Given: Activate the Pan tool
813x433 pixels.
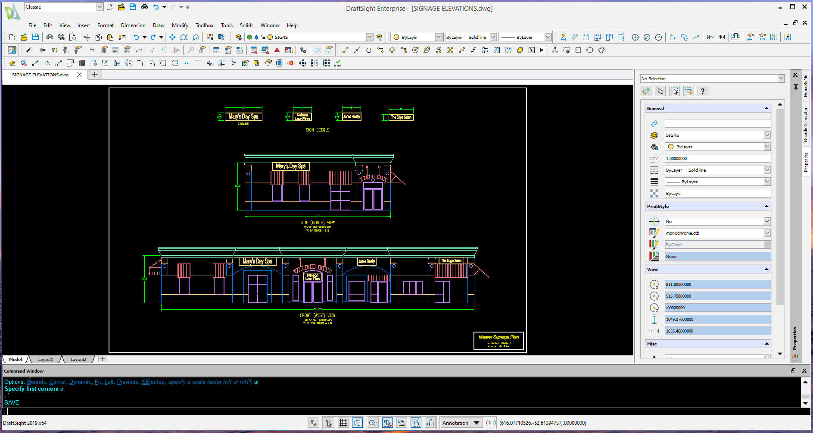Looking at the screenshot, I should [172, 37].
